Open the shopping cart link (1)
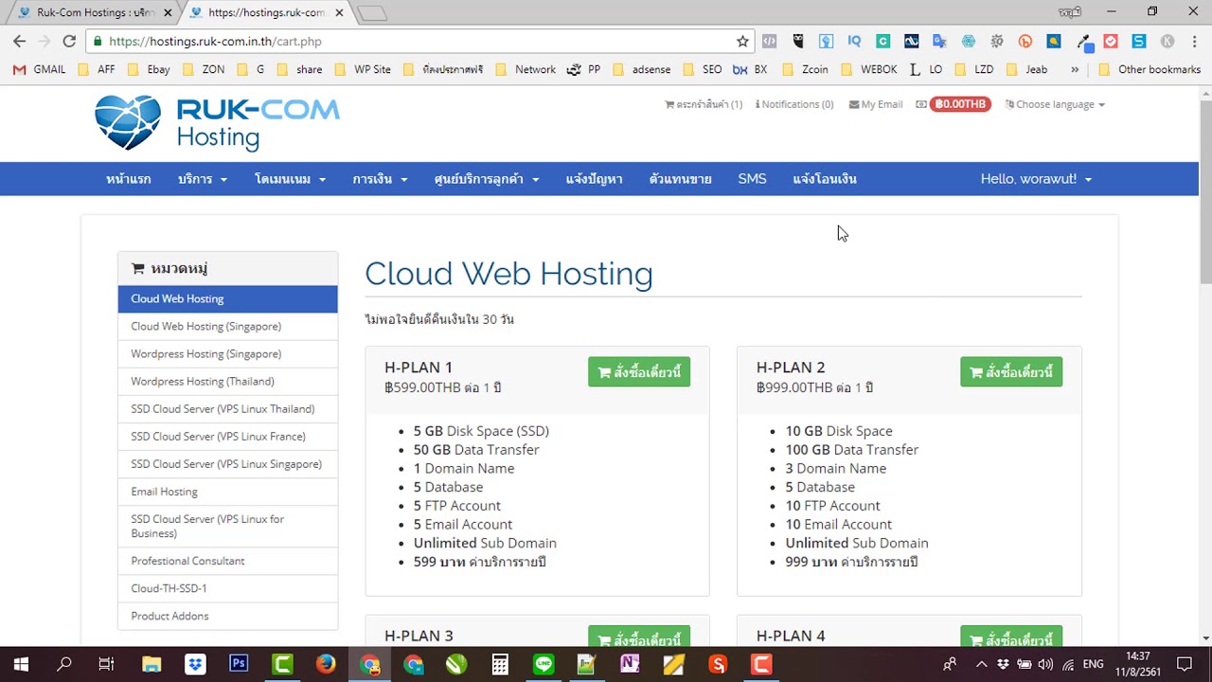 (x=704, y=104)
